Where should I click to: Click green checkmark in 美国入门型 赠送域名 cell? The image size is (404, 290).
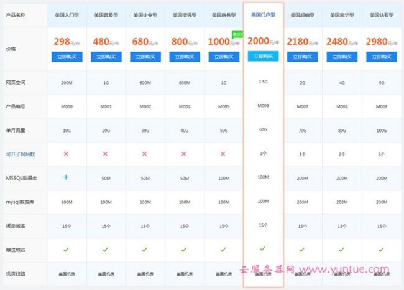[x=67, y=250]
